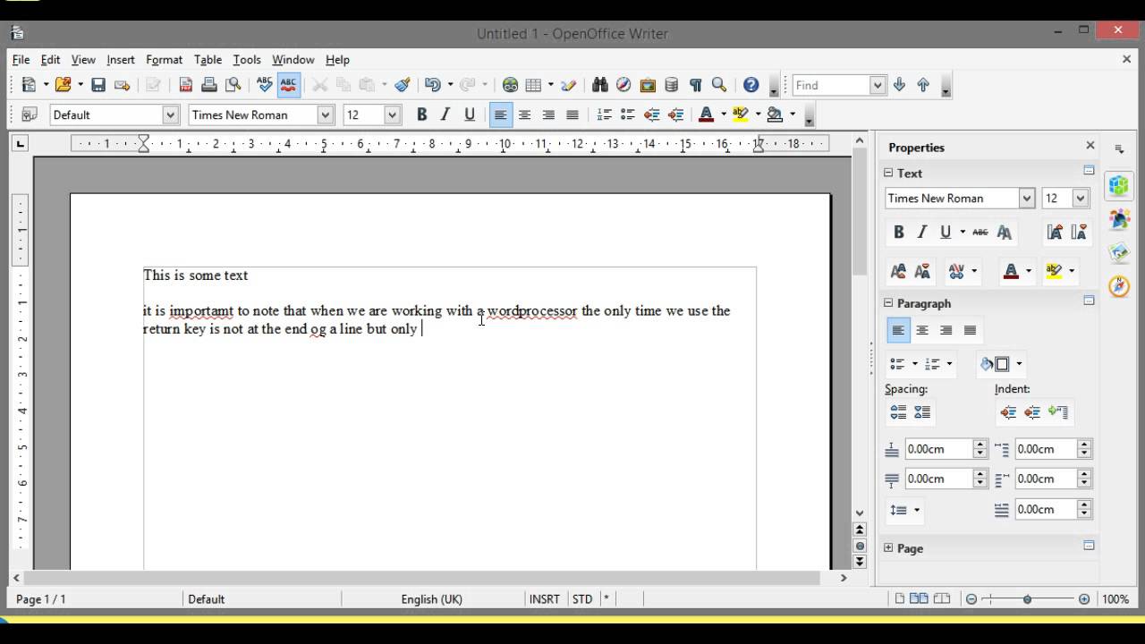Click Shadow text icon in sidebar
Screen dimensions: 1145x644
[x=1005, y=233]
